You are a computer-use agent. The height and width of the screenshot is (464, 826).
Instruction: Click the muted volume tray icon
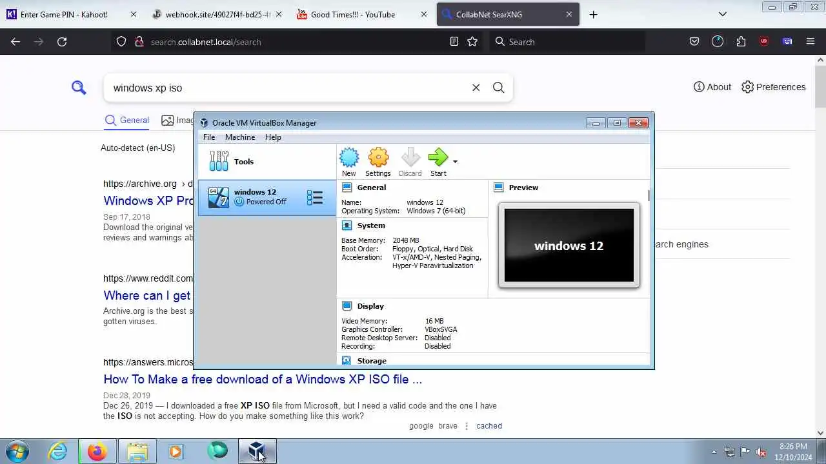pyautogui.click(x=761, y=452)
